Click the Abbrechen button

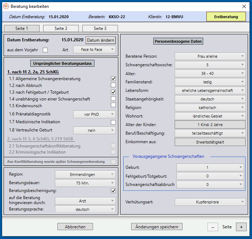[75, 227]
